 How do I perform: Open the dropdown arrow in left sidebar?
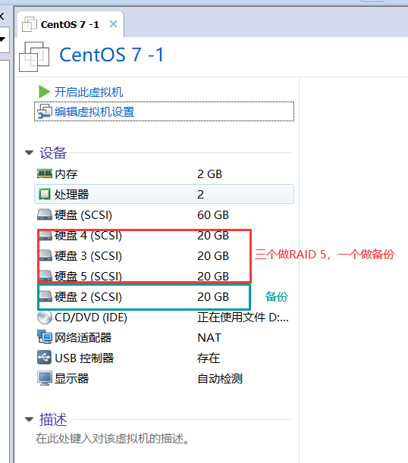(3, 39)
